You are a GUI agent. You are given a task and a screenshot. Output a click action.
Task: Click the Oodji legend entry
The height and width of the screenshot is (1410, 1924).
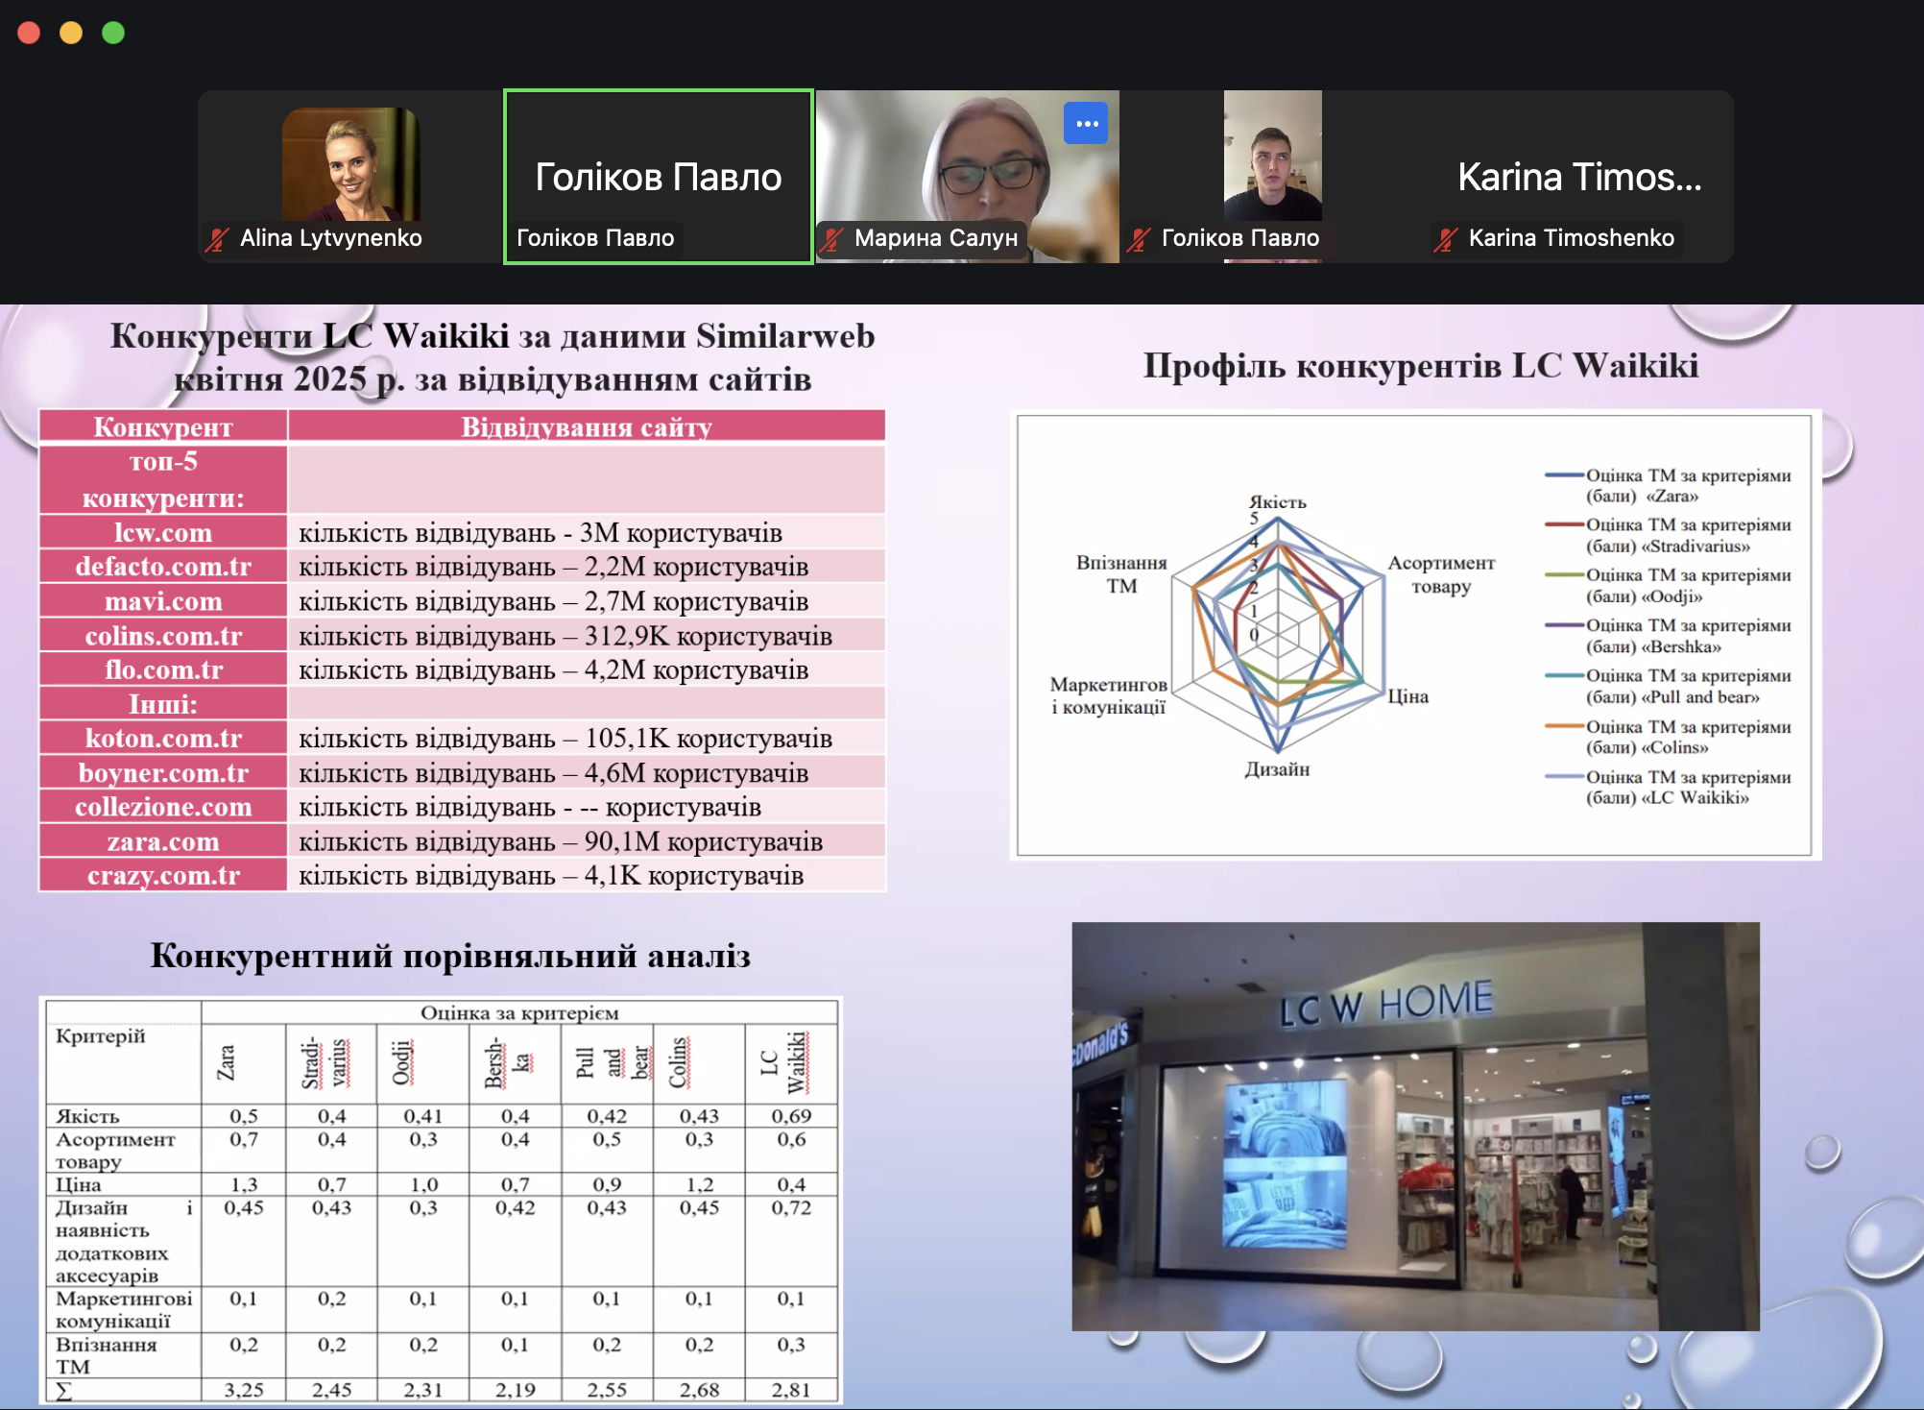[x=1669, y=585]
